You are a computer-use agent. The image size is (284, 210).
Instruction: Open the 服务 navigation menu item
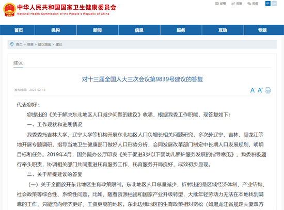(181, 30)
